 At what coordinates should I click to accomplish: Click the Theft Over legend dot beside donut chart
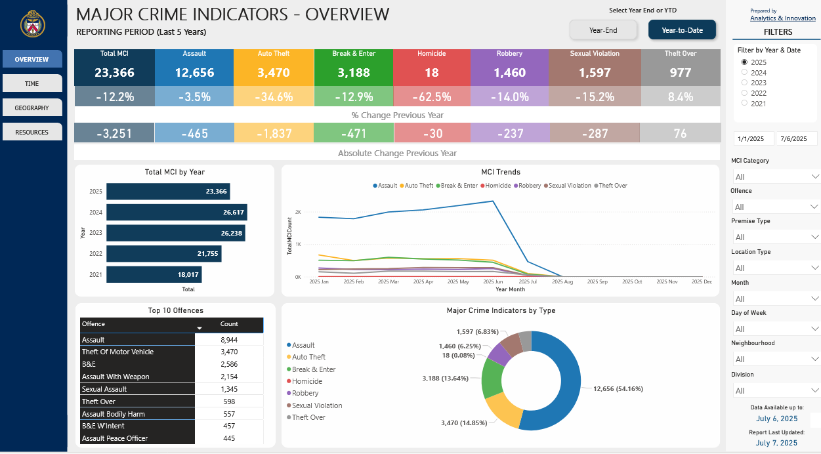pos(288,418)
